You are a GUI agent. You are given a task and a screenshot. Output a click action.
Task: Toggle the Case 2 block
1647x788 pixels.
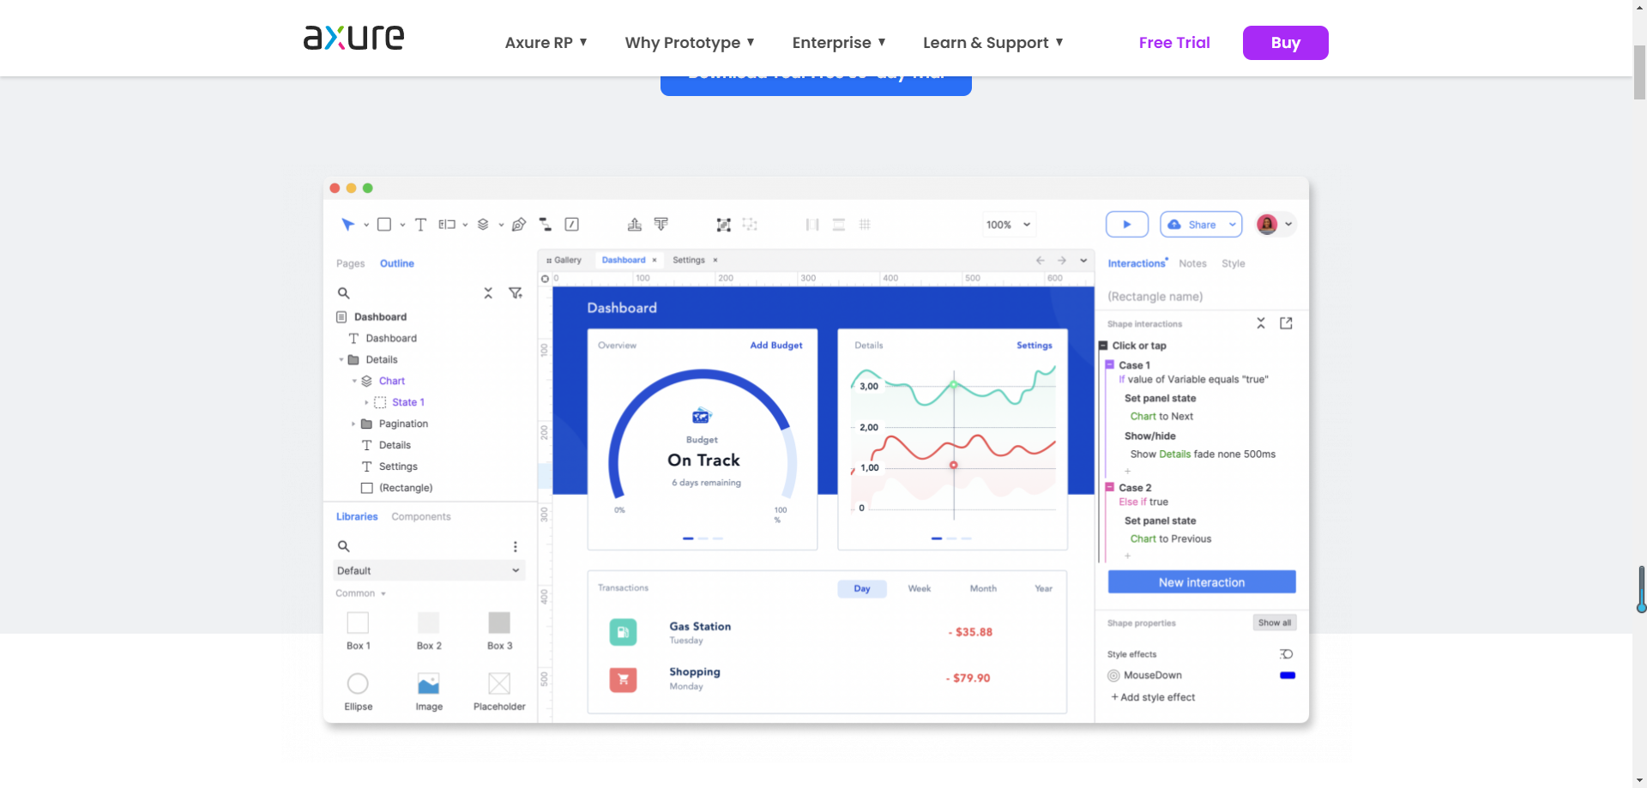[x=1110, y=487]
